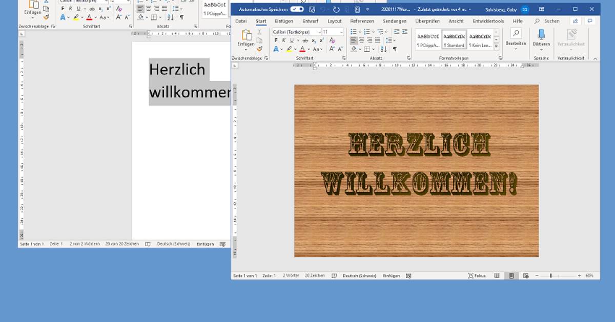The image size is (615, 322).
Task: Open the font size dropdown
Action: pyautogui.click(x=341, y=32)
